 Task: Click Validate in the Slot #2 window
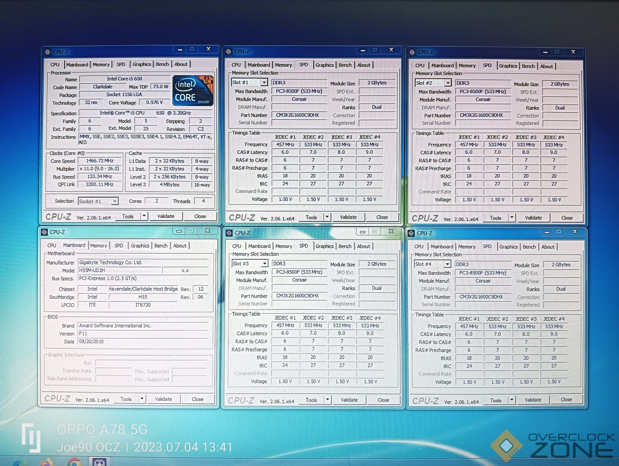[534, 218]
